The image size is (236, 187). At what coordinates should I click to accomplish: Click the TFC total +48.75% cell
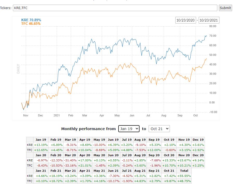coord(184,181)
